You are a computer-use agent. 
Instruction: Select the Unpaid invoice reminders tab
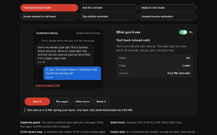point(168,16)
